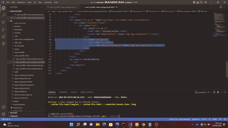This screenshot has height=128, width=228.
Task: Open the Manage gear icon
Action: [4, 114]
